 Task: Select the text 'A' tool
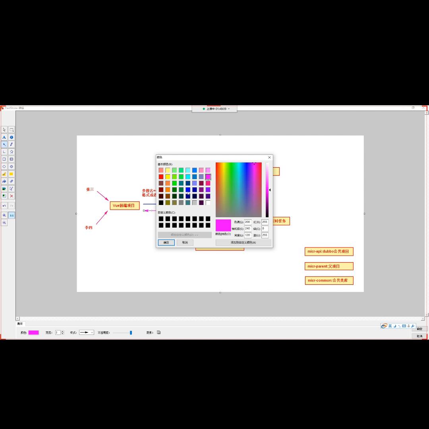click(4, 137)
